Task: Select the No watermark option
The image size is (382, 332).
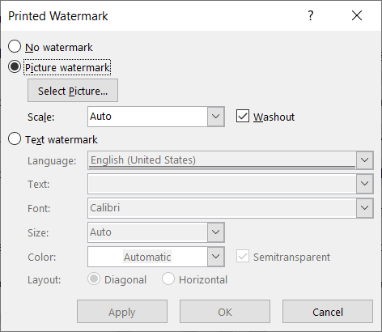Action: click(x=15, y=46)
